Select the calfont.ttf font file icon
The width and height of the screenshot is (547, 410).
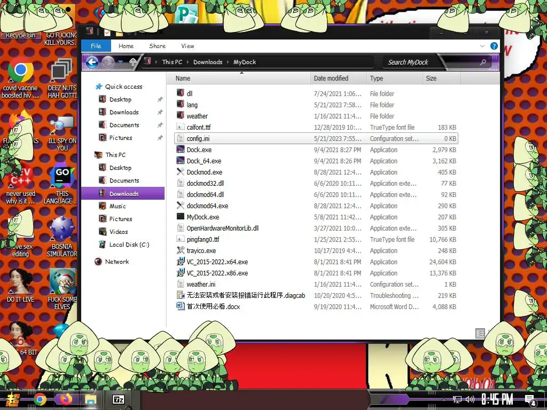click(x=181, y=127)
